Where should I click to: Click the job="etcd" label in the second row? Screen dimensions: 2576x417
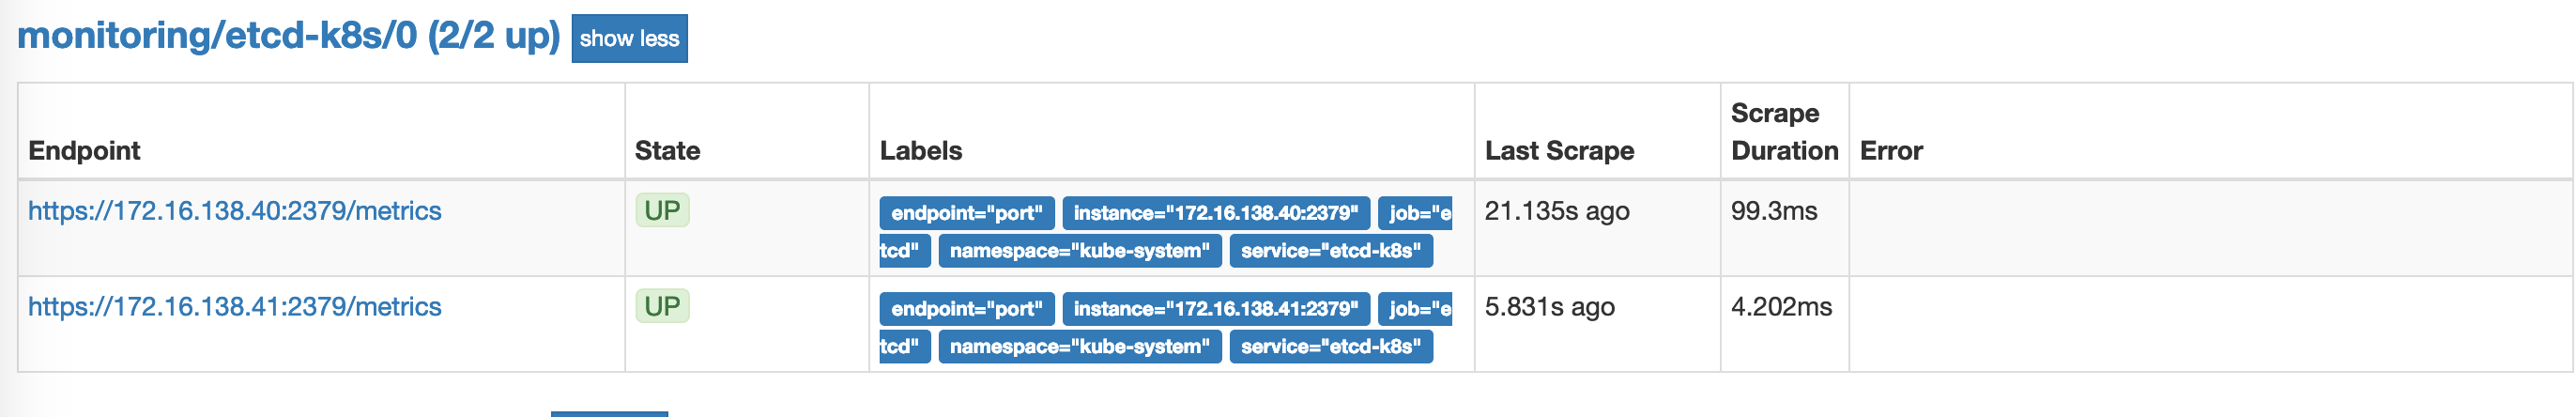click(1414, 309)
